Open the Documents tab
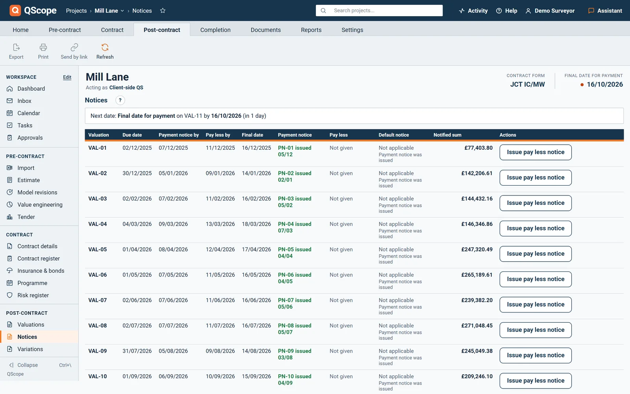This screenshot has height=394, width=630. pos(266,30)
